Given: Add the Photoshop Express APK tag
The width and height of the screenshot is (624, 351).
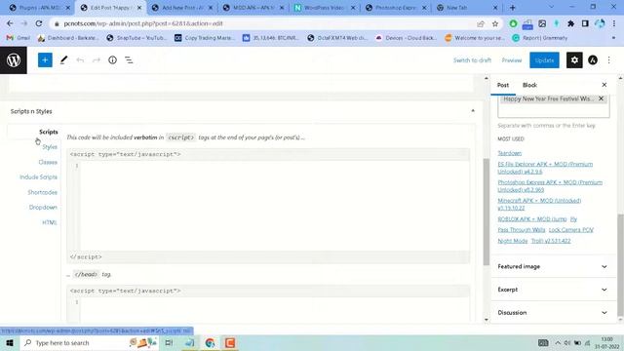Looking at the screenshot, I should [x=550, y=186].
